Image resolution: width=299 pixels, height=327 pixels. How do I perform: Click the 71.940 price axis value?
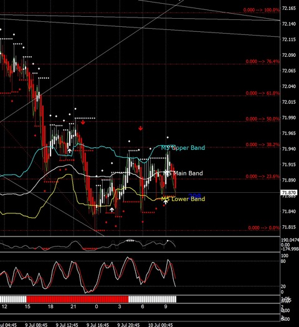click(x=289, y=149)
